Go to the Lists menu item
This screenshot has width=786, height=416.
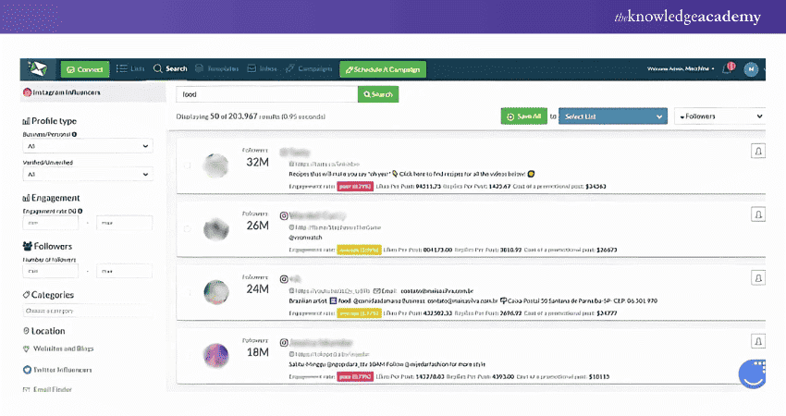click(130, 69)
